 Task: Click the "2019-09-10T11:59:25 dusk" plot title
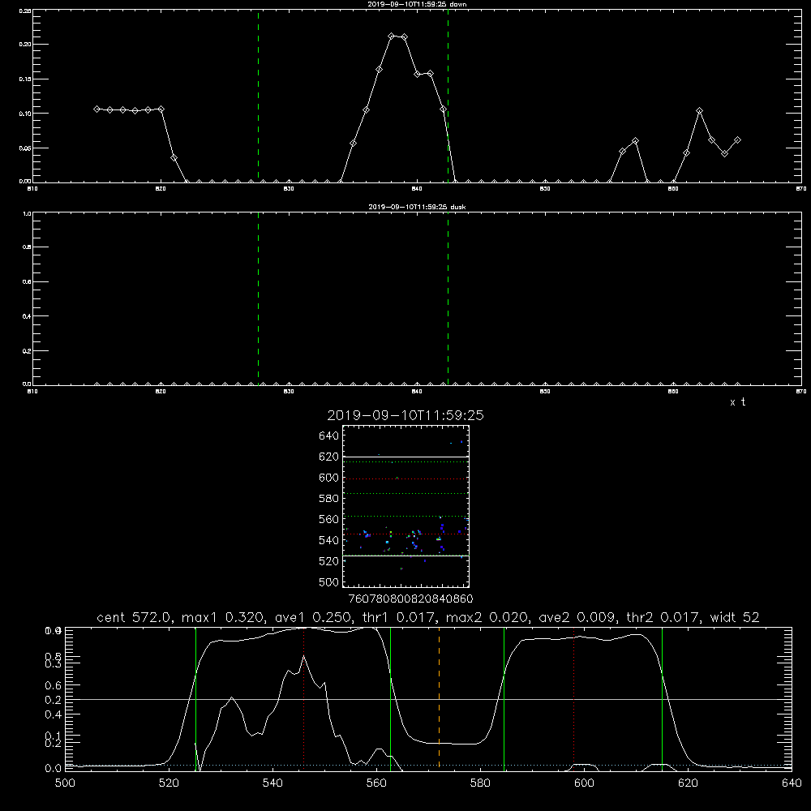417,207
